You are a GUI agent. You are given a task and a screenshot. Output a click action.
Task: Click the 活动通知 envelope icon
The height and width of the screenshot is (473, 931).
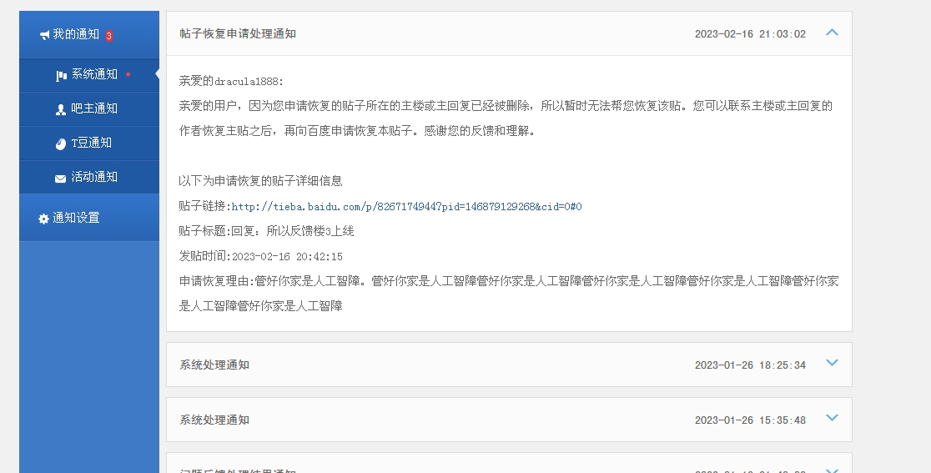(x=61, y=178)
